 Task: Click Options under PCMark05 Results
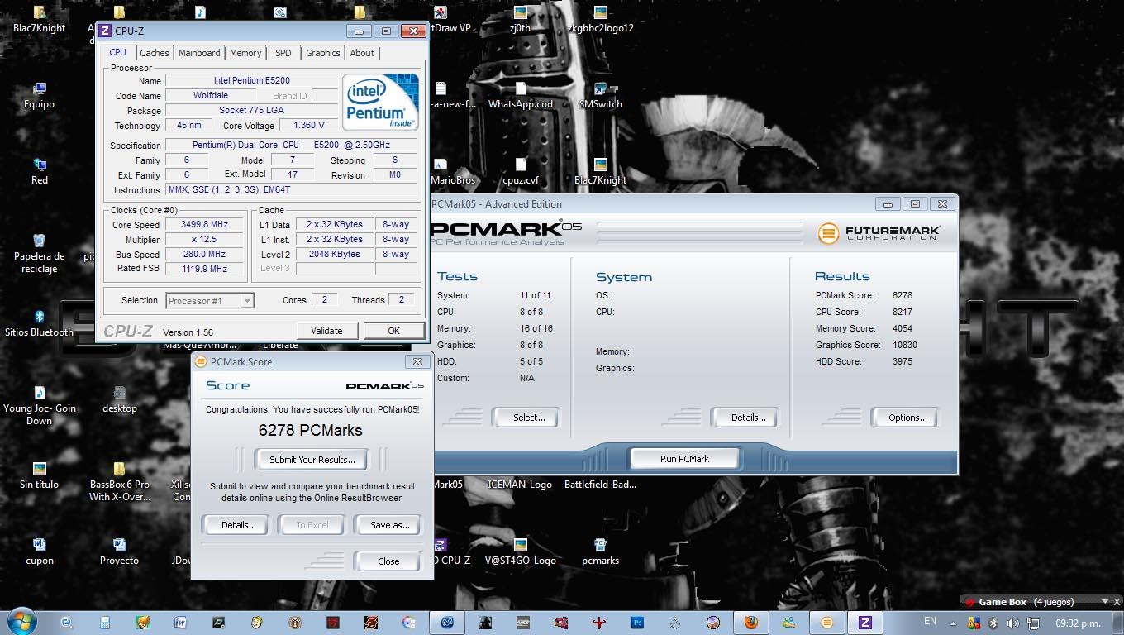907,418
